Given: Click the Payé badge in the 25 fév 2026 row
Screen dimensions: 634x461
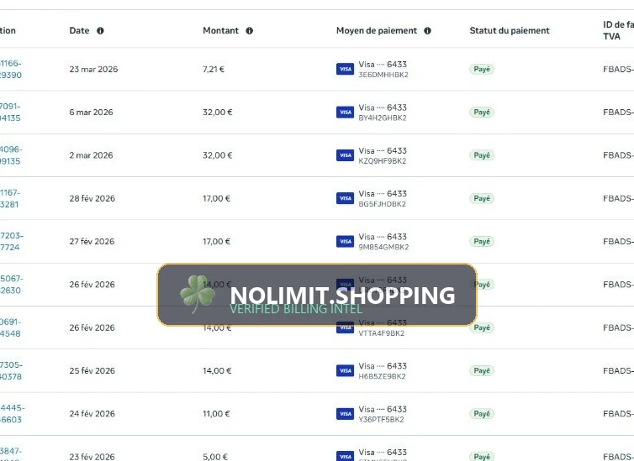Looking at the screenshot, I should coord(482,370).
